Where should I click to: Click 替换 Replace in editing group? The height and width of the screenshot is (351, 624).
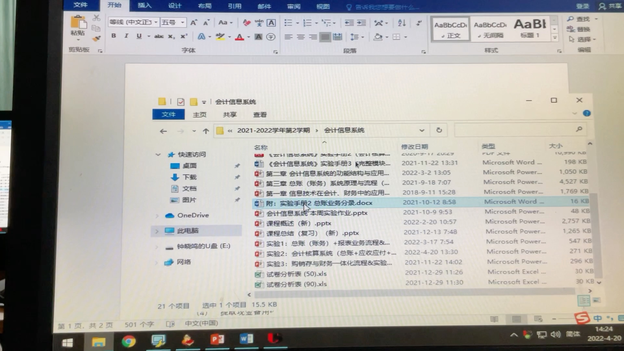point(578,29)
